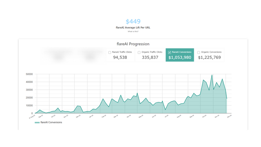This screenshot has height=147, width=261.
Task: Click the $449 average lift value
Action: click(x=133, y=21)
